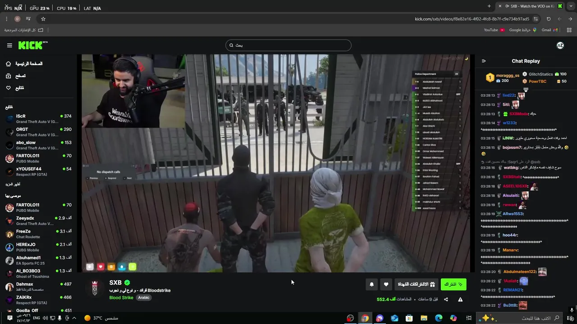Open Zeeyadx recommended channel
Screen dimensions: 577x324
point(38,220)
